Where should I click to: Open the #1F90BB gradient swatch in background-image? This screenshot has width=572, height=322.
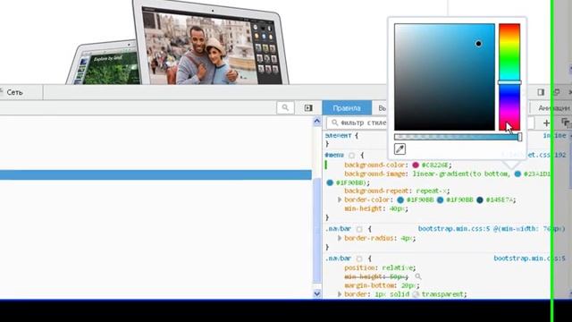click(330, 182)
